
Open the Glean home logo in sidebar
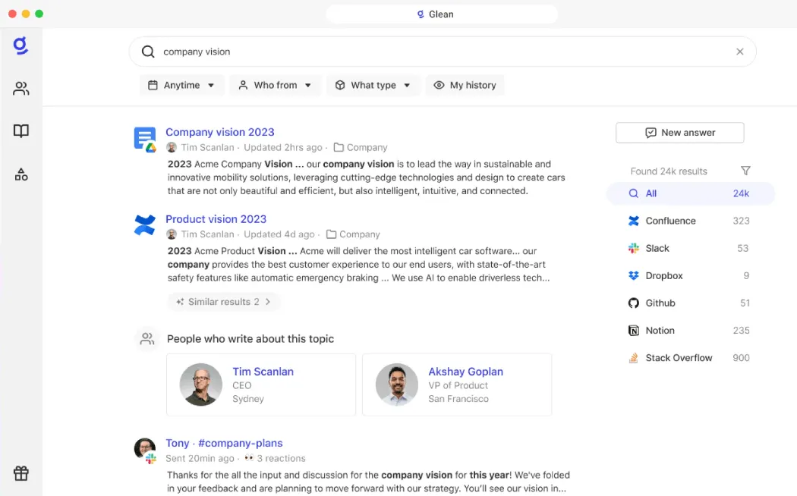point(20,46)
